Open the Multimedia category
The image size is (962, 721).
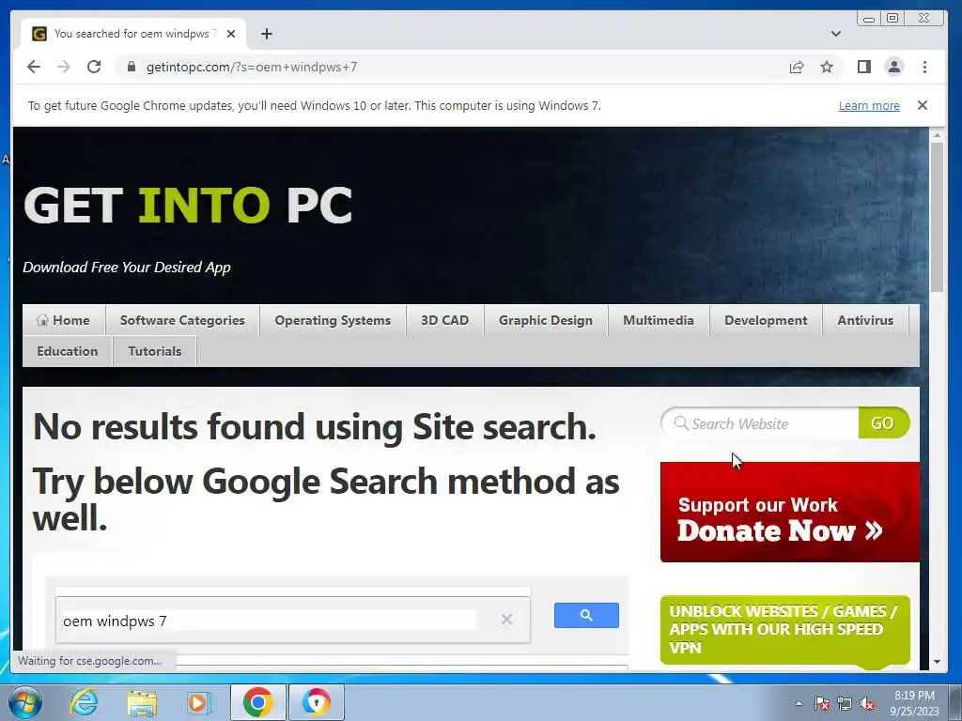(x=659, y=320)
